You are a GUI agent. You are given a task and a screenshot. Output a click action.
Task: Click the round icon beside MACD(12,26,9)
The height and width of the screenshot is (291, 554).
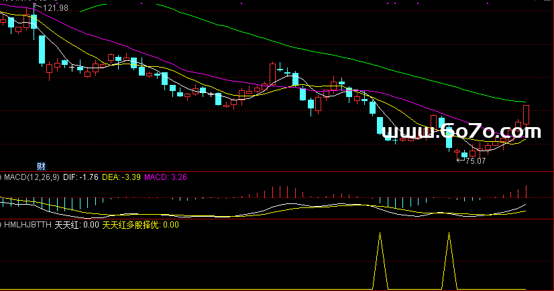2,177
